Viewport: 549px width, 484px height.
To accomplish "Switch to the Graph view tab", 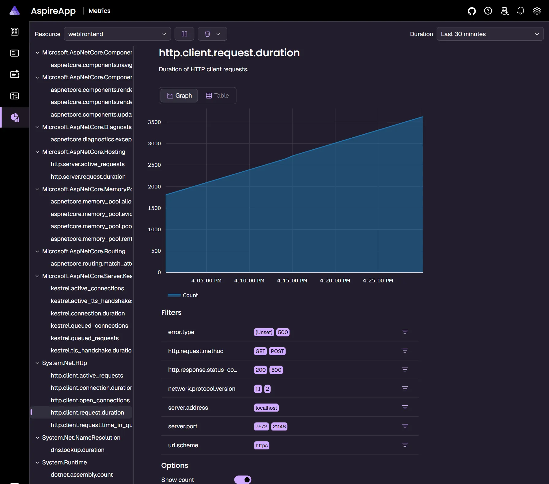I will [179, 95].
